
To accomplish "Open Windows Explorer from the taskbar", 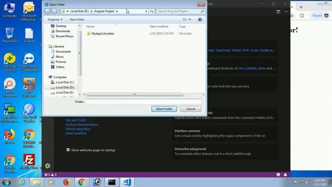I will (x=36, y=182).
